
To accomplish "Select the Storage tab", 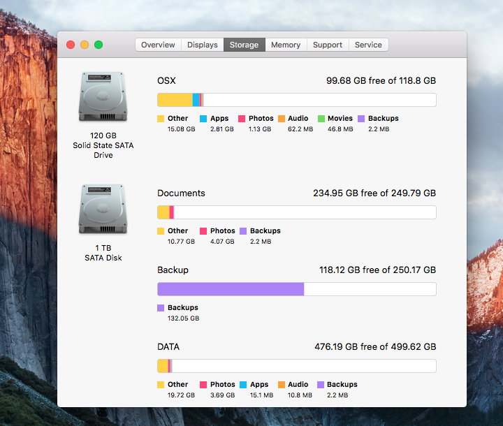I will click(244, 45).
